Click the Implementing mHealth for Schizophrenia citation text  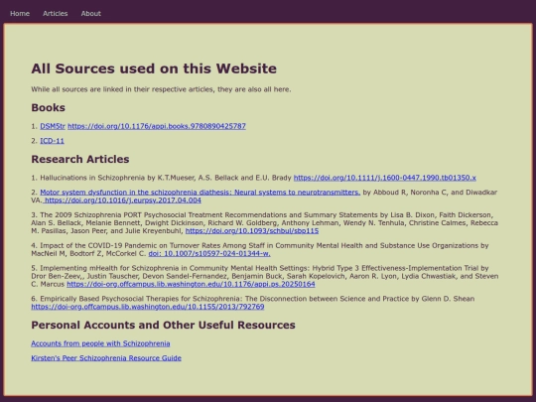[265, 276]
